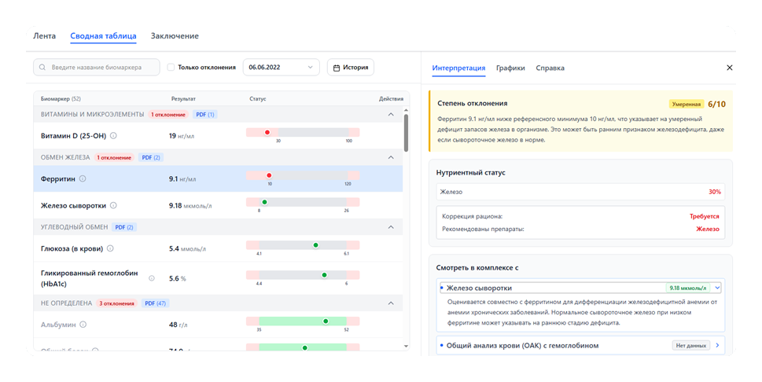Viewport: 762px width, 382px height.
Task: Select the Гликированный гемоглобин (HbA1c) row
Action: (x=218, y=278)
